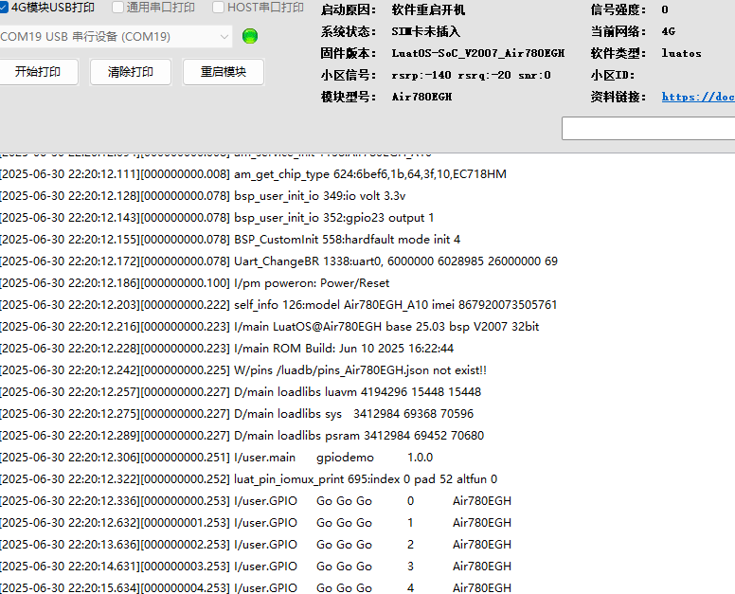The width and height of the screenshot is (735, 594).
Task: Select the 当前网络 value 4G
Action: pos(668,31)
